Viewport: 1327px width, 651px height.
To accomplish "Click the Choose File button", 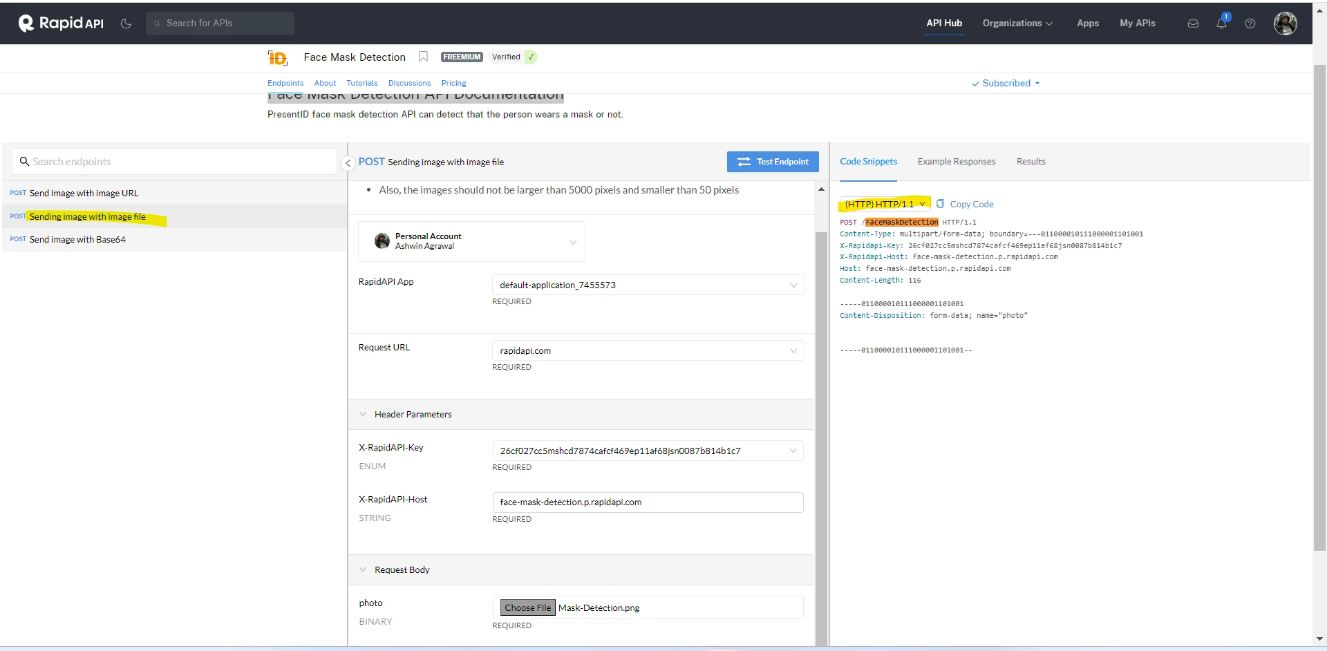I will [528, 607].
